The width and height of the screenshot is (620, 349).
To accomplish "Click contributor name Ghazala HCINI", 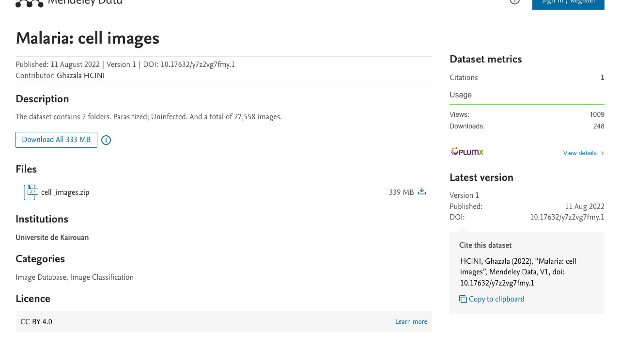I will 80,76.
